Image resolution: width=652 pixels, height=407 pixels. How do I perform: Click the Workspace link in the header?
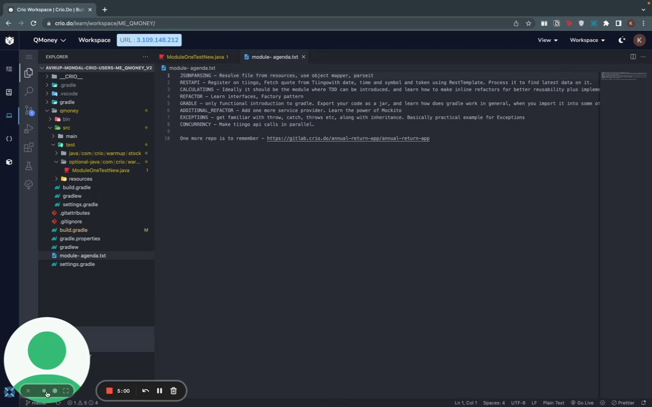[95, 40]
